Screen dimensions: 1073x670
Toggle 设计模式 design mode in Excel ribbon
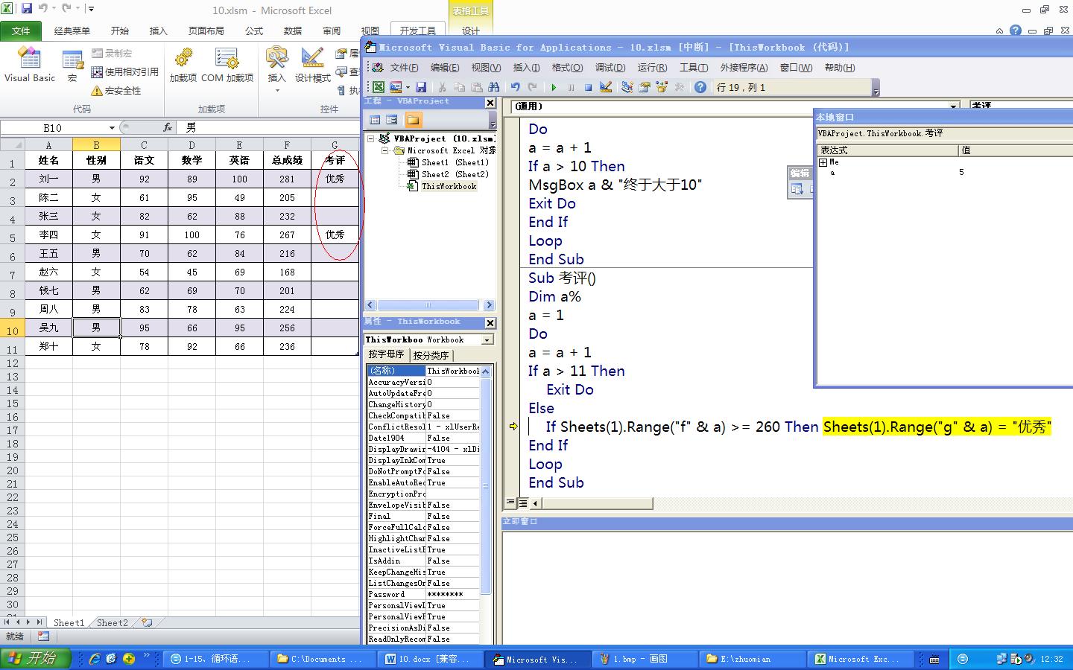(x=312, y=66)
